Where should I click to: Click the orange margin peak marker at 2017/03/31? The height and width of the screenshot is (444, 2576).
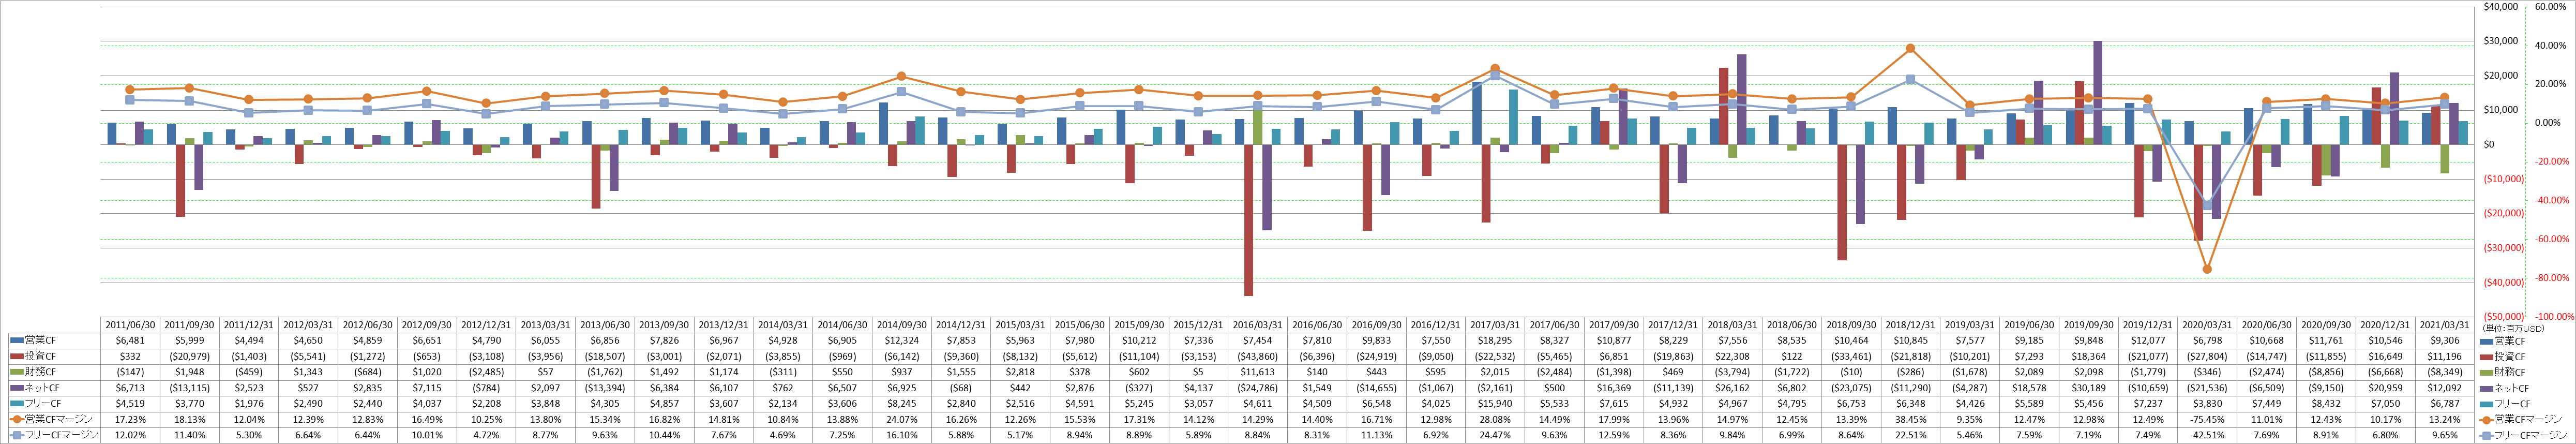[1495, 68]
